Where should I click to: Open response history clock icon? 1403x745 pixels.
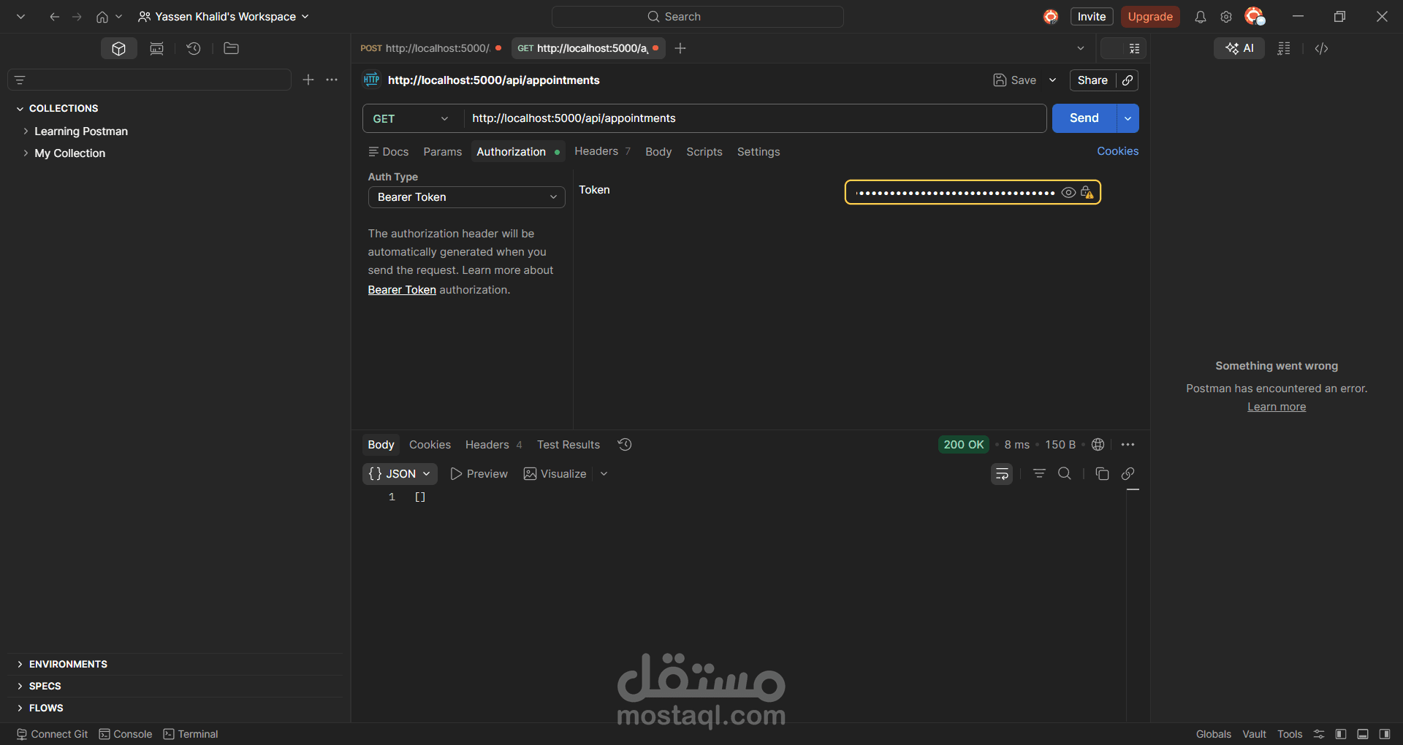click(625, 445)
